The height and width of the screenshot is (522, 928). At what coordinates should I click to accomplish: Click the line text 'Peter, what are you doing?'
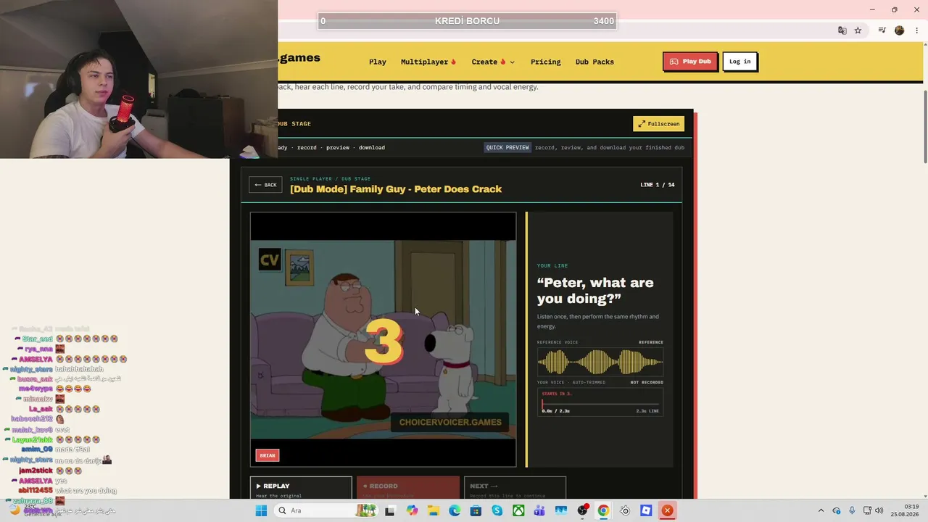[595, 290]
